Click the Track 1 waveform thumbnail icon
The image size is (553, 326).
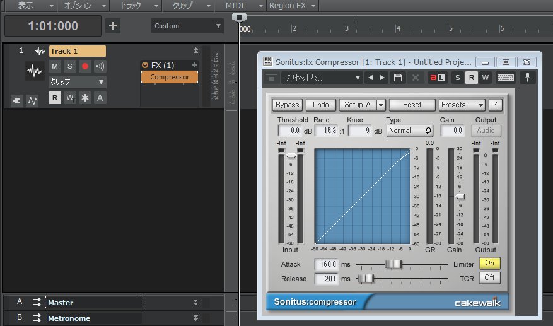pyautogui.click(x=35, y=71)
